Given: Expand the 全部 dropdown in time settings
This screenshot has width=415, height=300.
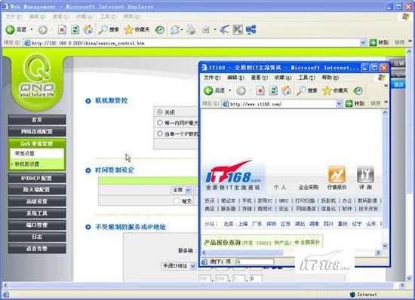Looking at the screenshot, I should [188, 190].
